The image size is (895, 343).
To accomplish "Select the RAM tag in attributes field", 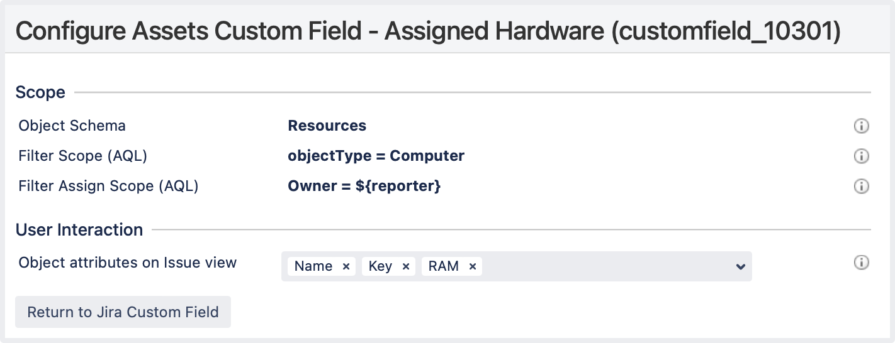I will (x=444, y=266).
